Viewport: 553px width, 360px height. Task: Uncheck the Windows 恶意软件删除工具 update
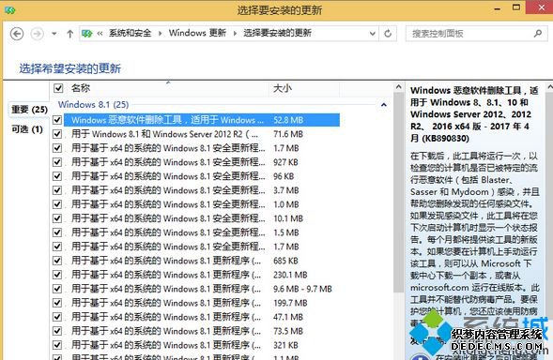pos(57,120)
